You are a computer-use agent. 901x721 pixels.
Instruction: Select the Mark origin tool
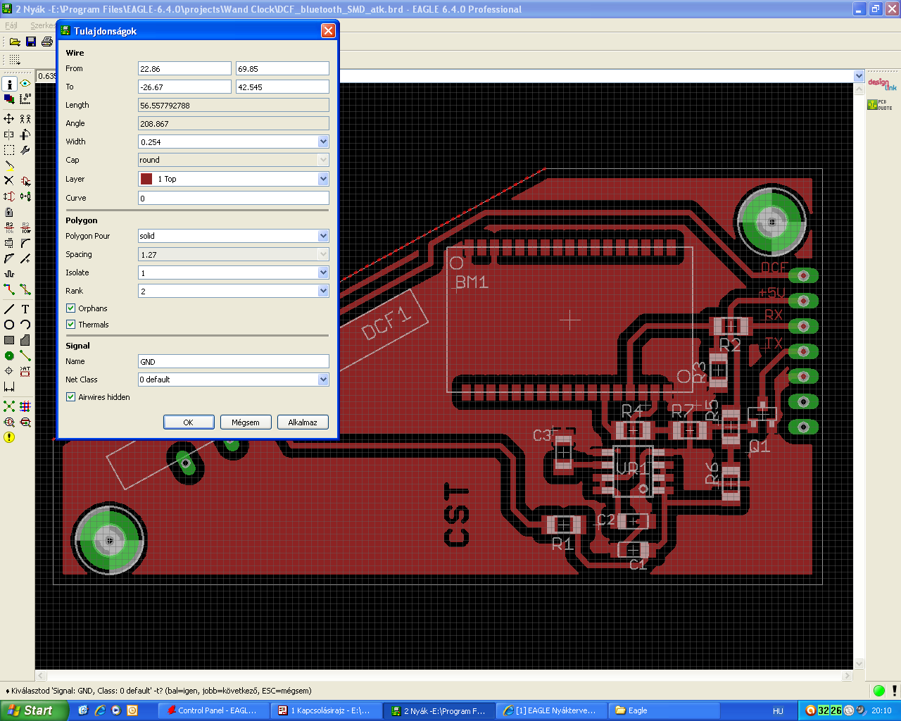[x=25, y=99]
